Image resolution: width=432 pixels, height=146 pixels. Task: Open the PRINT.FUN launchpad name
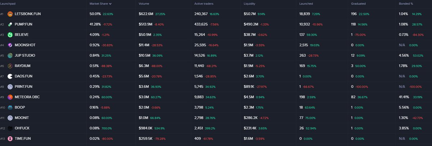click(x=24, y=87)
